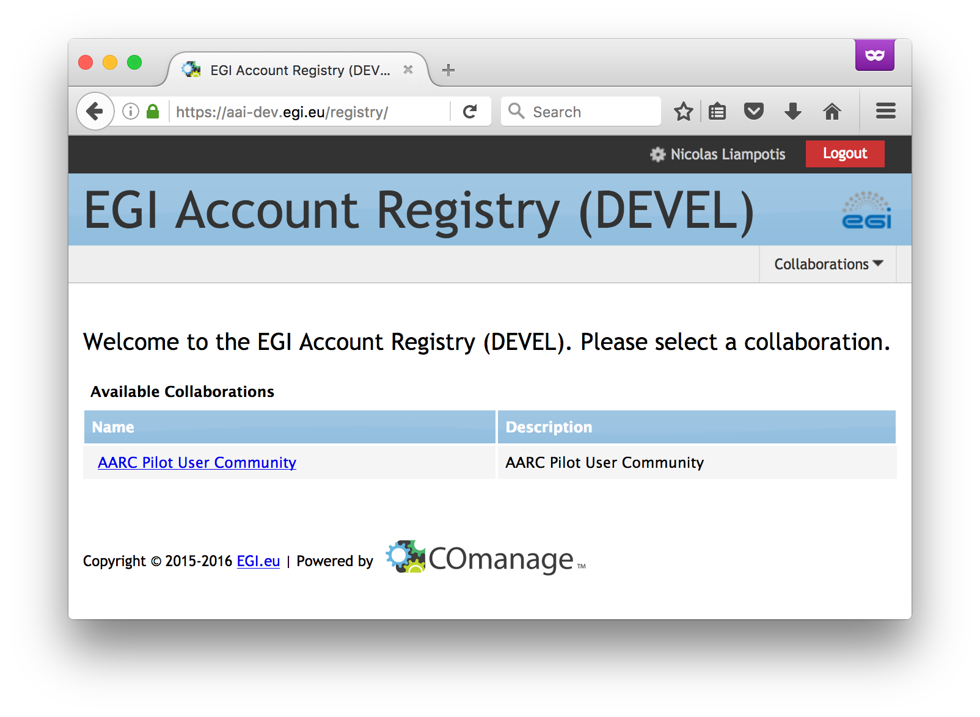The image size is (980, 717).
Task: Click the red Logout button
Action: click(x=845, y=154)
